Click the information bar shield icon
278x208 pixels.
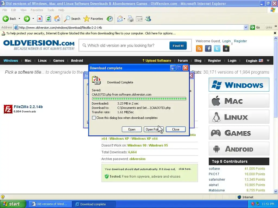(3, 33)
